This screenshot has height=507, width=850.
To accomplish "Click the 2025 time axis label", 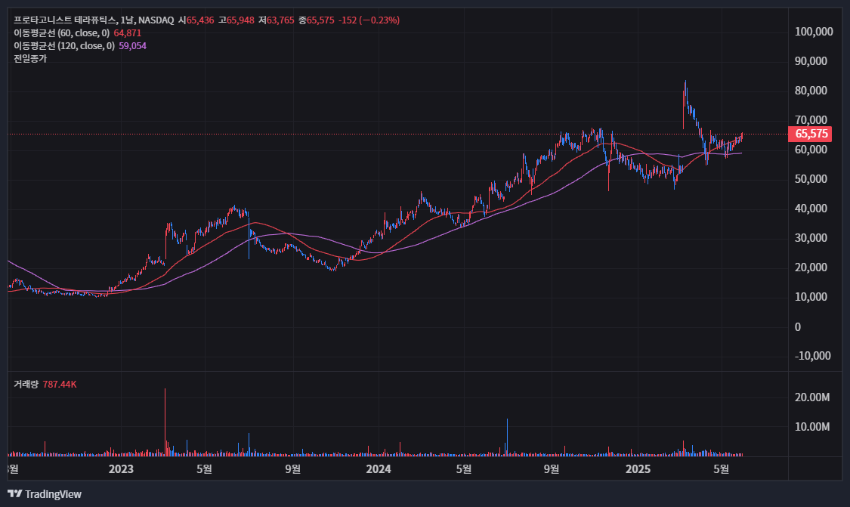I will pos(638,469).
